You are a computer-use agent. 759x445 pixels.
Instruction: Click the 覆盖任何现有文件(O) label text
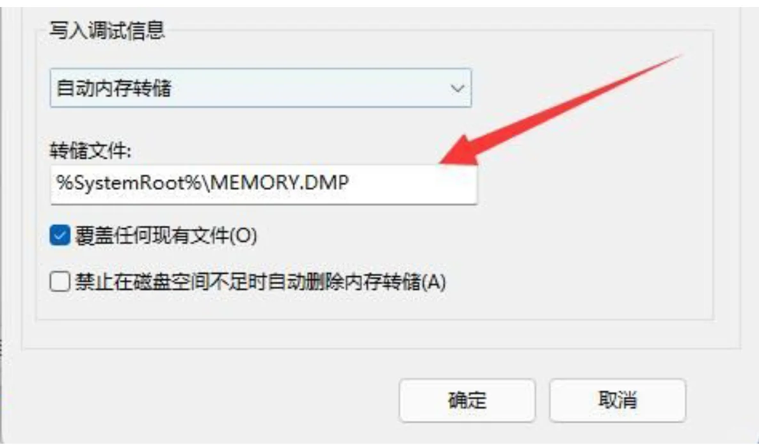tap(166, 235)
